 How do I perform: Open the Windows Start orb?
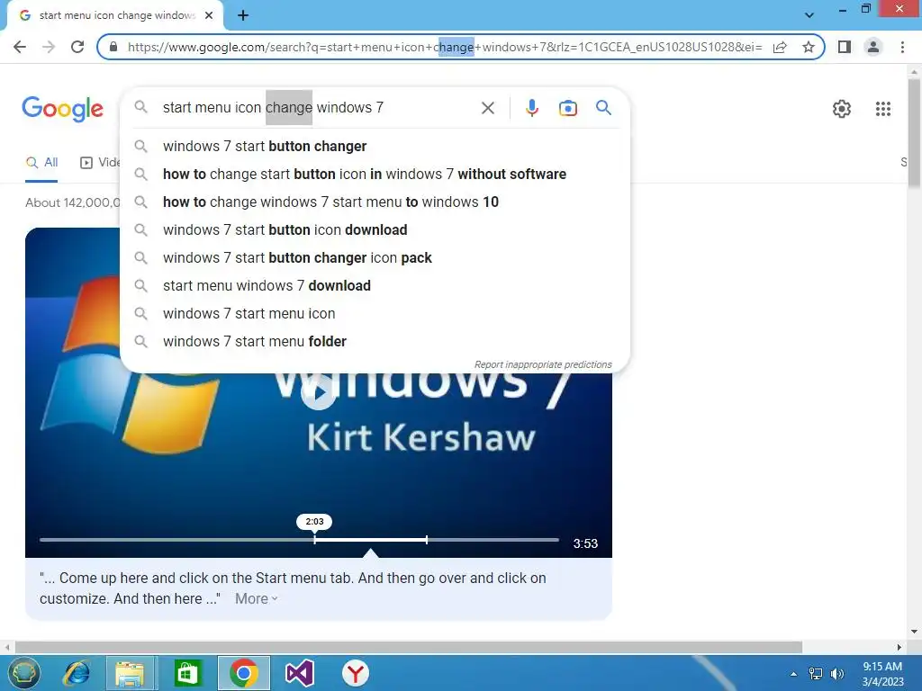(23, 673)
